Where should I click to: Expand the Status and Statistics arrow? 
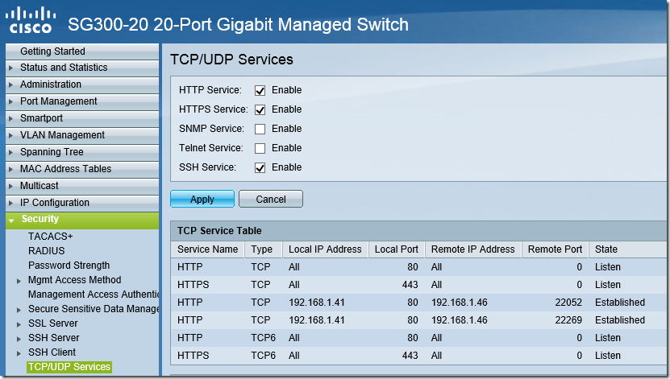(x=11, y=68)
